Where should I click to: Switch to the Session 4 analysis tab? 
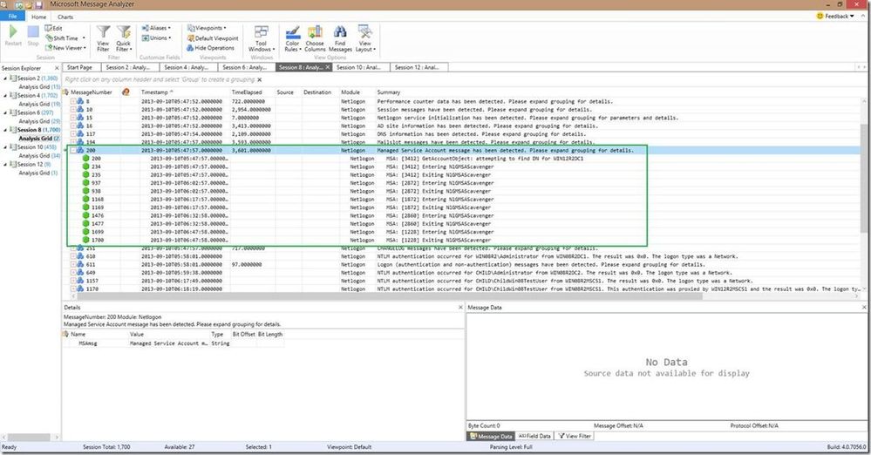pos(187,67)
